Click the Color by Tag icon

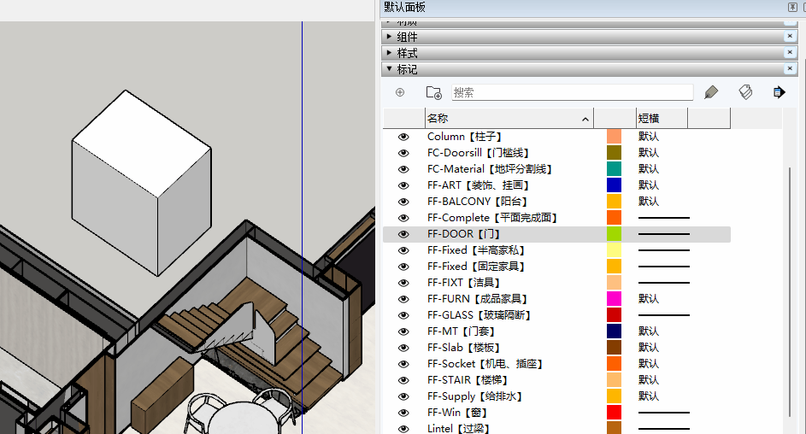745,92
